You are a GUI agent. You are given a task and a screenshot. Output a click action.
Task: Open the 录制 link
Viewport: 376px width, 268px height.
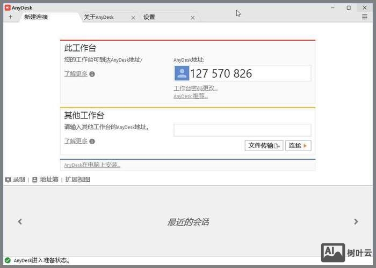(x=19, y=180)
